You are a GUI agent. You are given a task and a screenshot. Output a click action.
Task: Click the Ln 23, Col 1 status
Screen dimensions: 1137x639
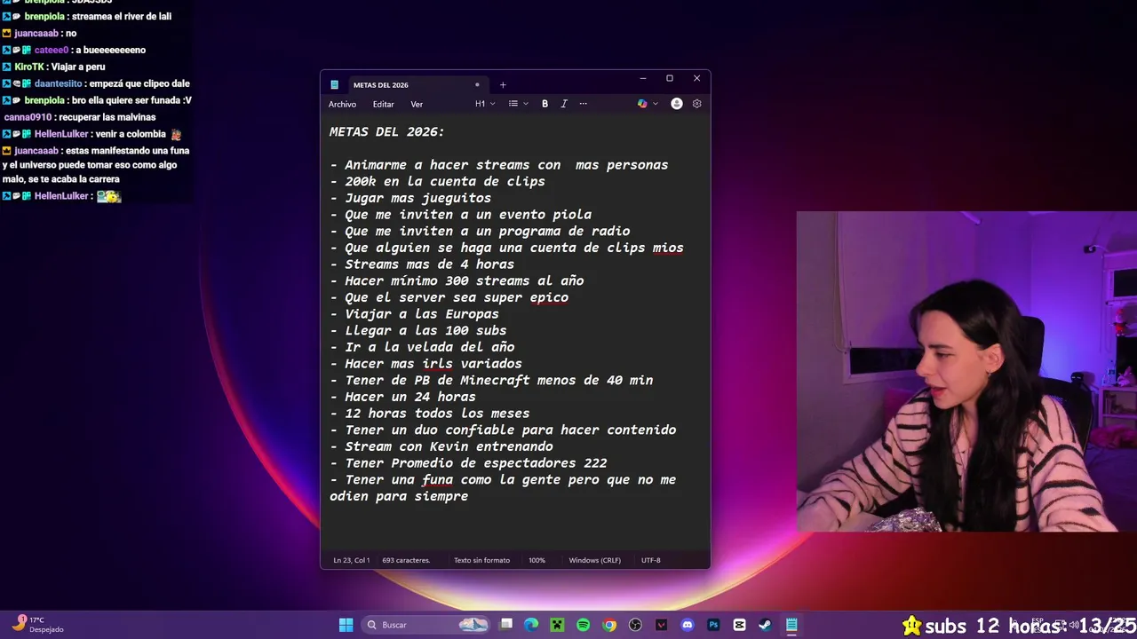351,560
